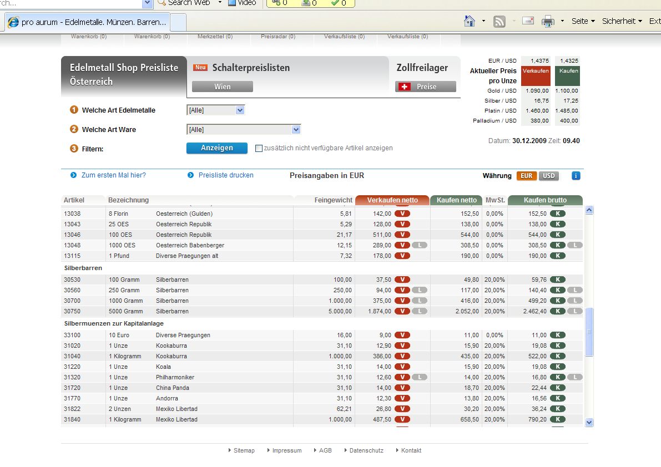Enable showing unavailable articles checkbox
This screenshot has height=467, width=661.
[259, 148]
